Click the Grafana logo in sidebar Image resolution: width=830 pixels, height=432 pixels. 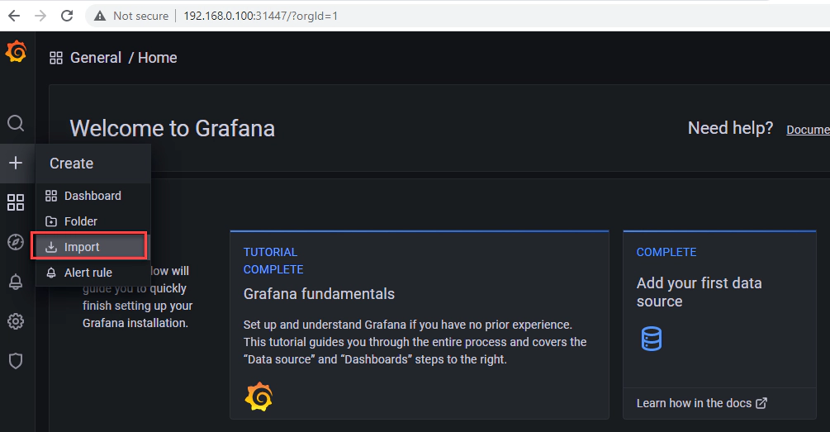(x=16, y=51)
